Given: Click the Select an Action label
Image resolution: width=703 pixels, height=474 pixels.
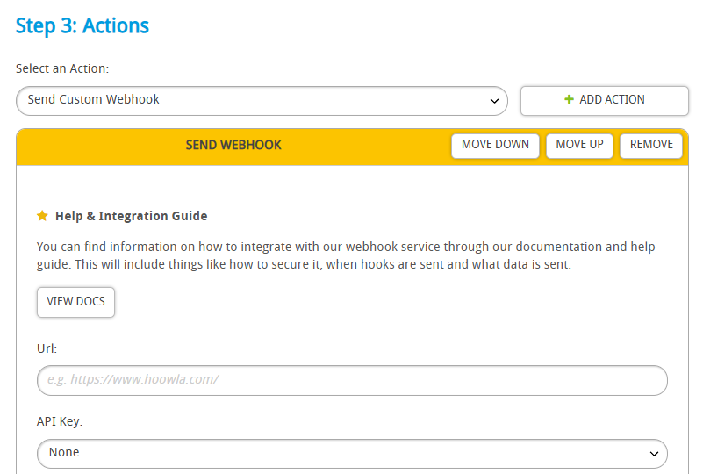Looking at the screenshot, I should click(62, 68).
